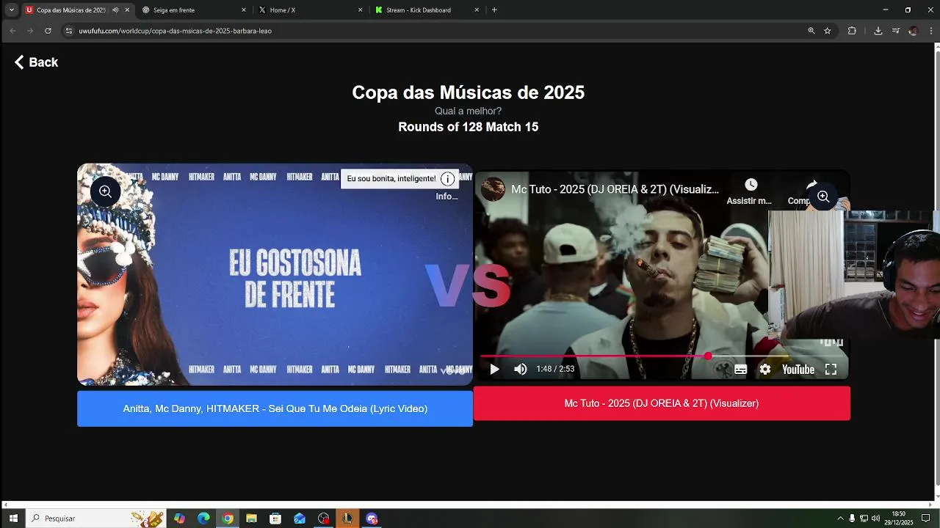940x528 pixels.
Task: Vote for Mc Tuto - 2025 Visualizer
Action: point(662,403)
